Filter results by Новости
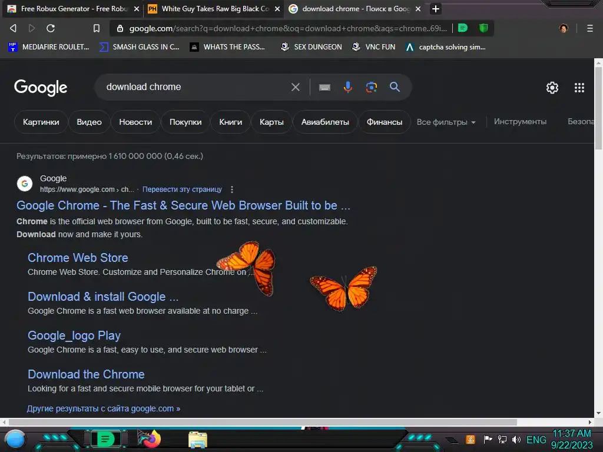Image resolution: width=603 pixels, height=452 pixels. (x=135, y=122)
